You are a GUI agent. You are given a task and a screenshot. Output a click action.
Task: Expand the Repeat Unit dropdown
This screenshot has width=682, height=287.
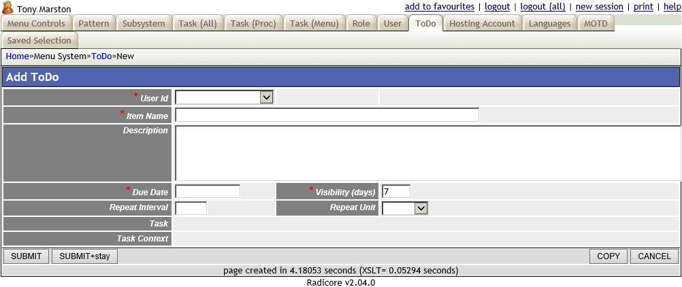click(x=405, y=208)
